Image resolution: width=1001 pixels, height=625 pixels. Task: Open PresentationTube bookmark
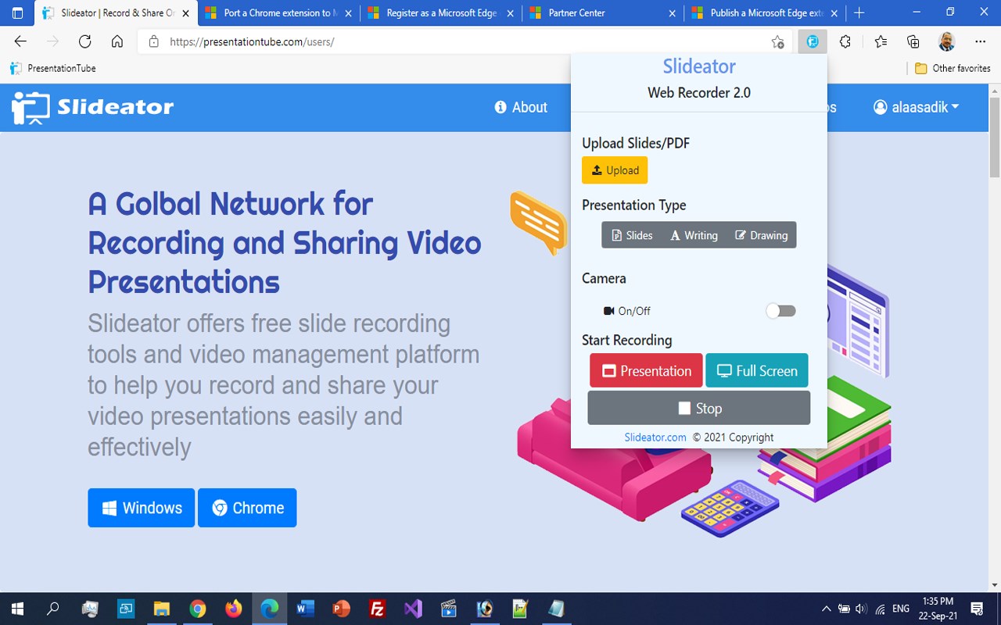click(53, 69)
